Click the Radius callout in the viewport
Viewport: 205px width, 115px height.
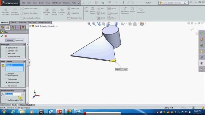[122, 69]
